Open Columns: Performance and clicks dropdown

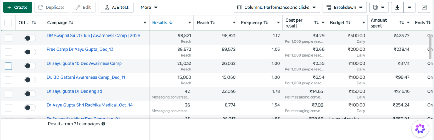tap(277, 8)
